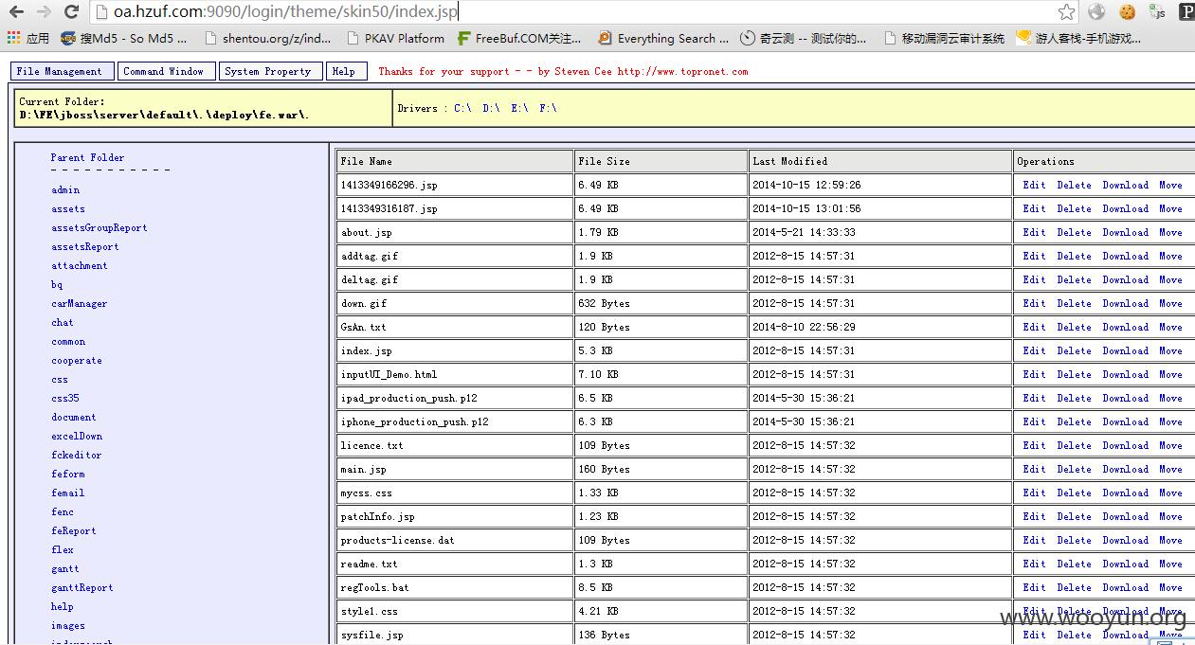Open the chat folder
Viewport: 1195px width, 645px height.
click(63, 323)
